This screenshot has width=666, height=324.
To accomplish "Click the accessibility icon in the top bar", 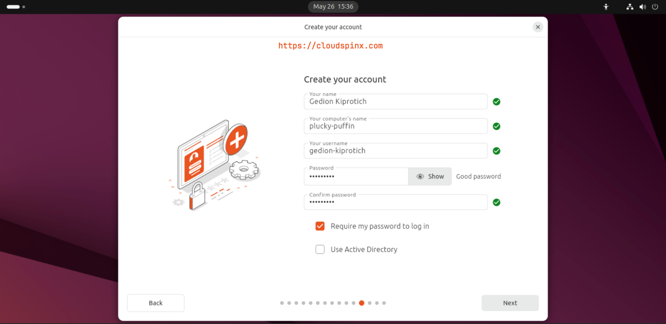I will click(x=606, y=6).
